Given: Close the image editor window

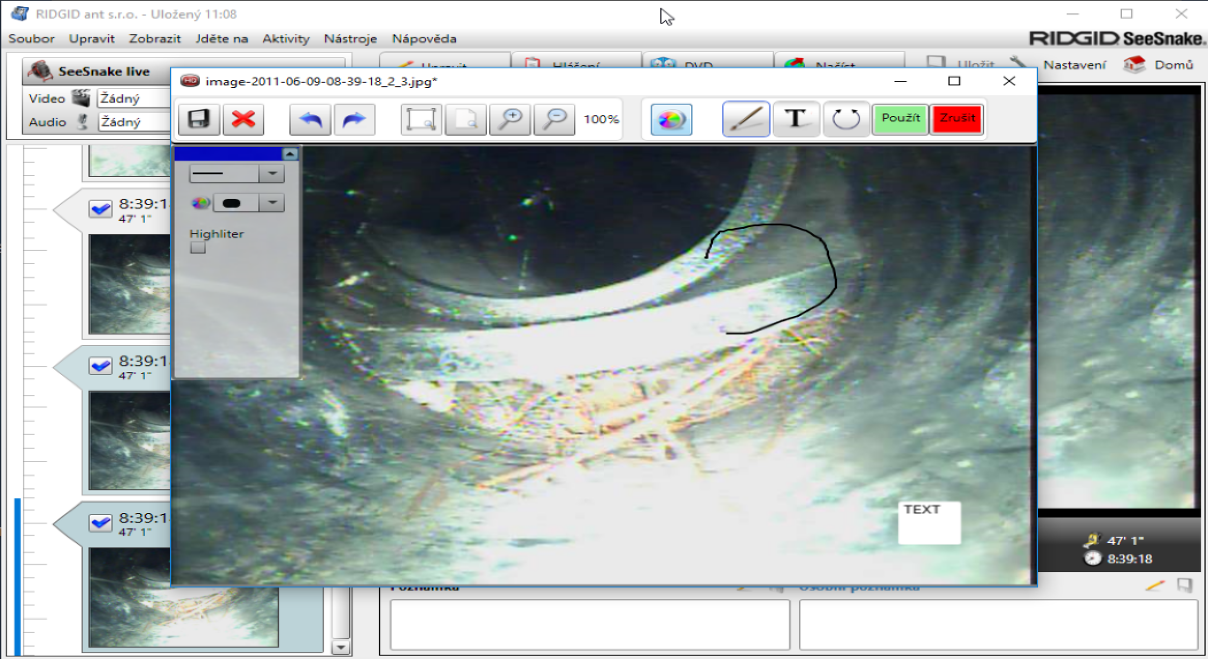Looking at the screenshot, I should coord(1009,81).
